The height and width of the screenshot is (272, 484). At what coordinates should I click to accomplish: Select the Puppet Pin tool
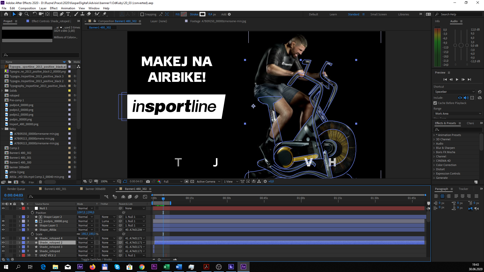click(x=105, y=14)
